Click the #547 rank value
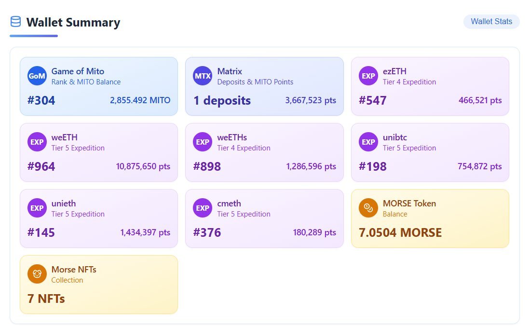This screenshot has width=530, height=326. (372, 100)
